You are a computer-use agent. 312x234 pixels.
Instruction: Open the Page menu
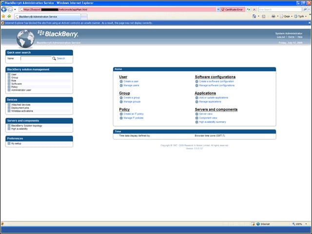click(286, 16)
